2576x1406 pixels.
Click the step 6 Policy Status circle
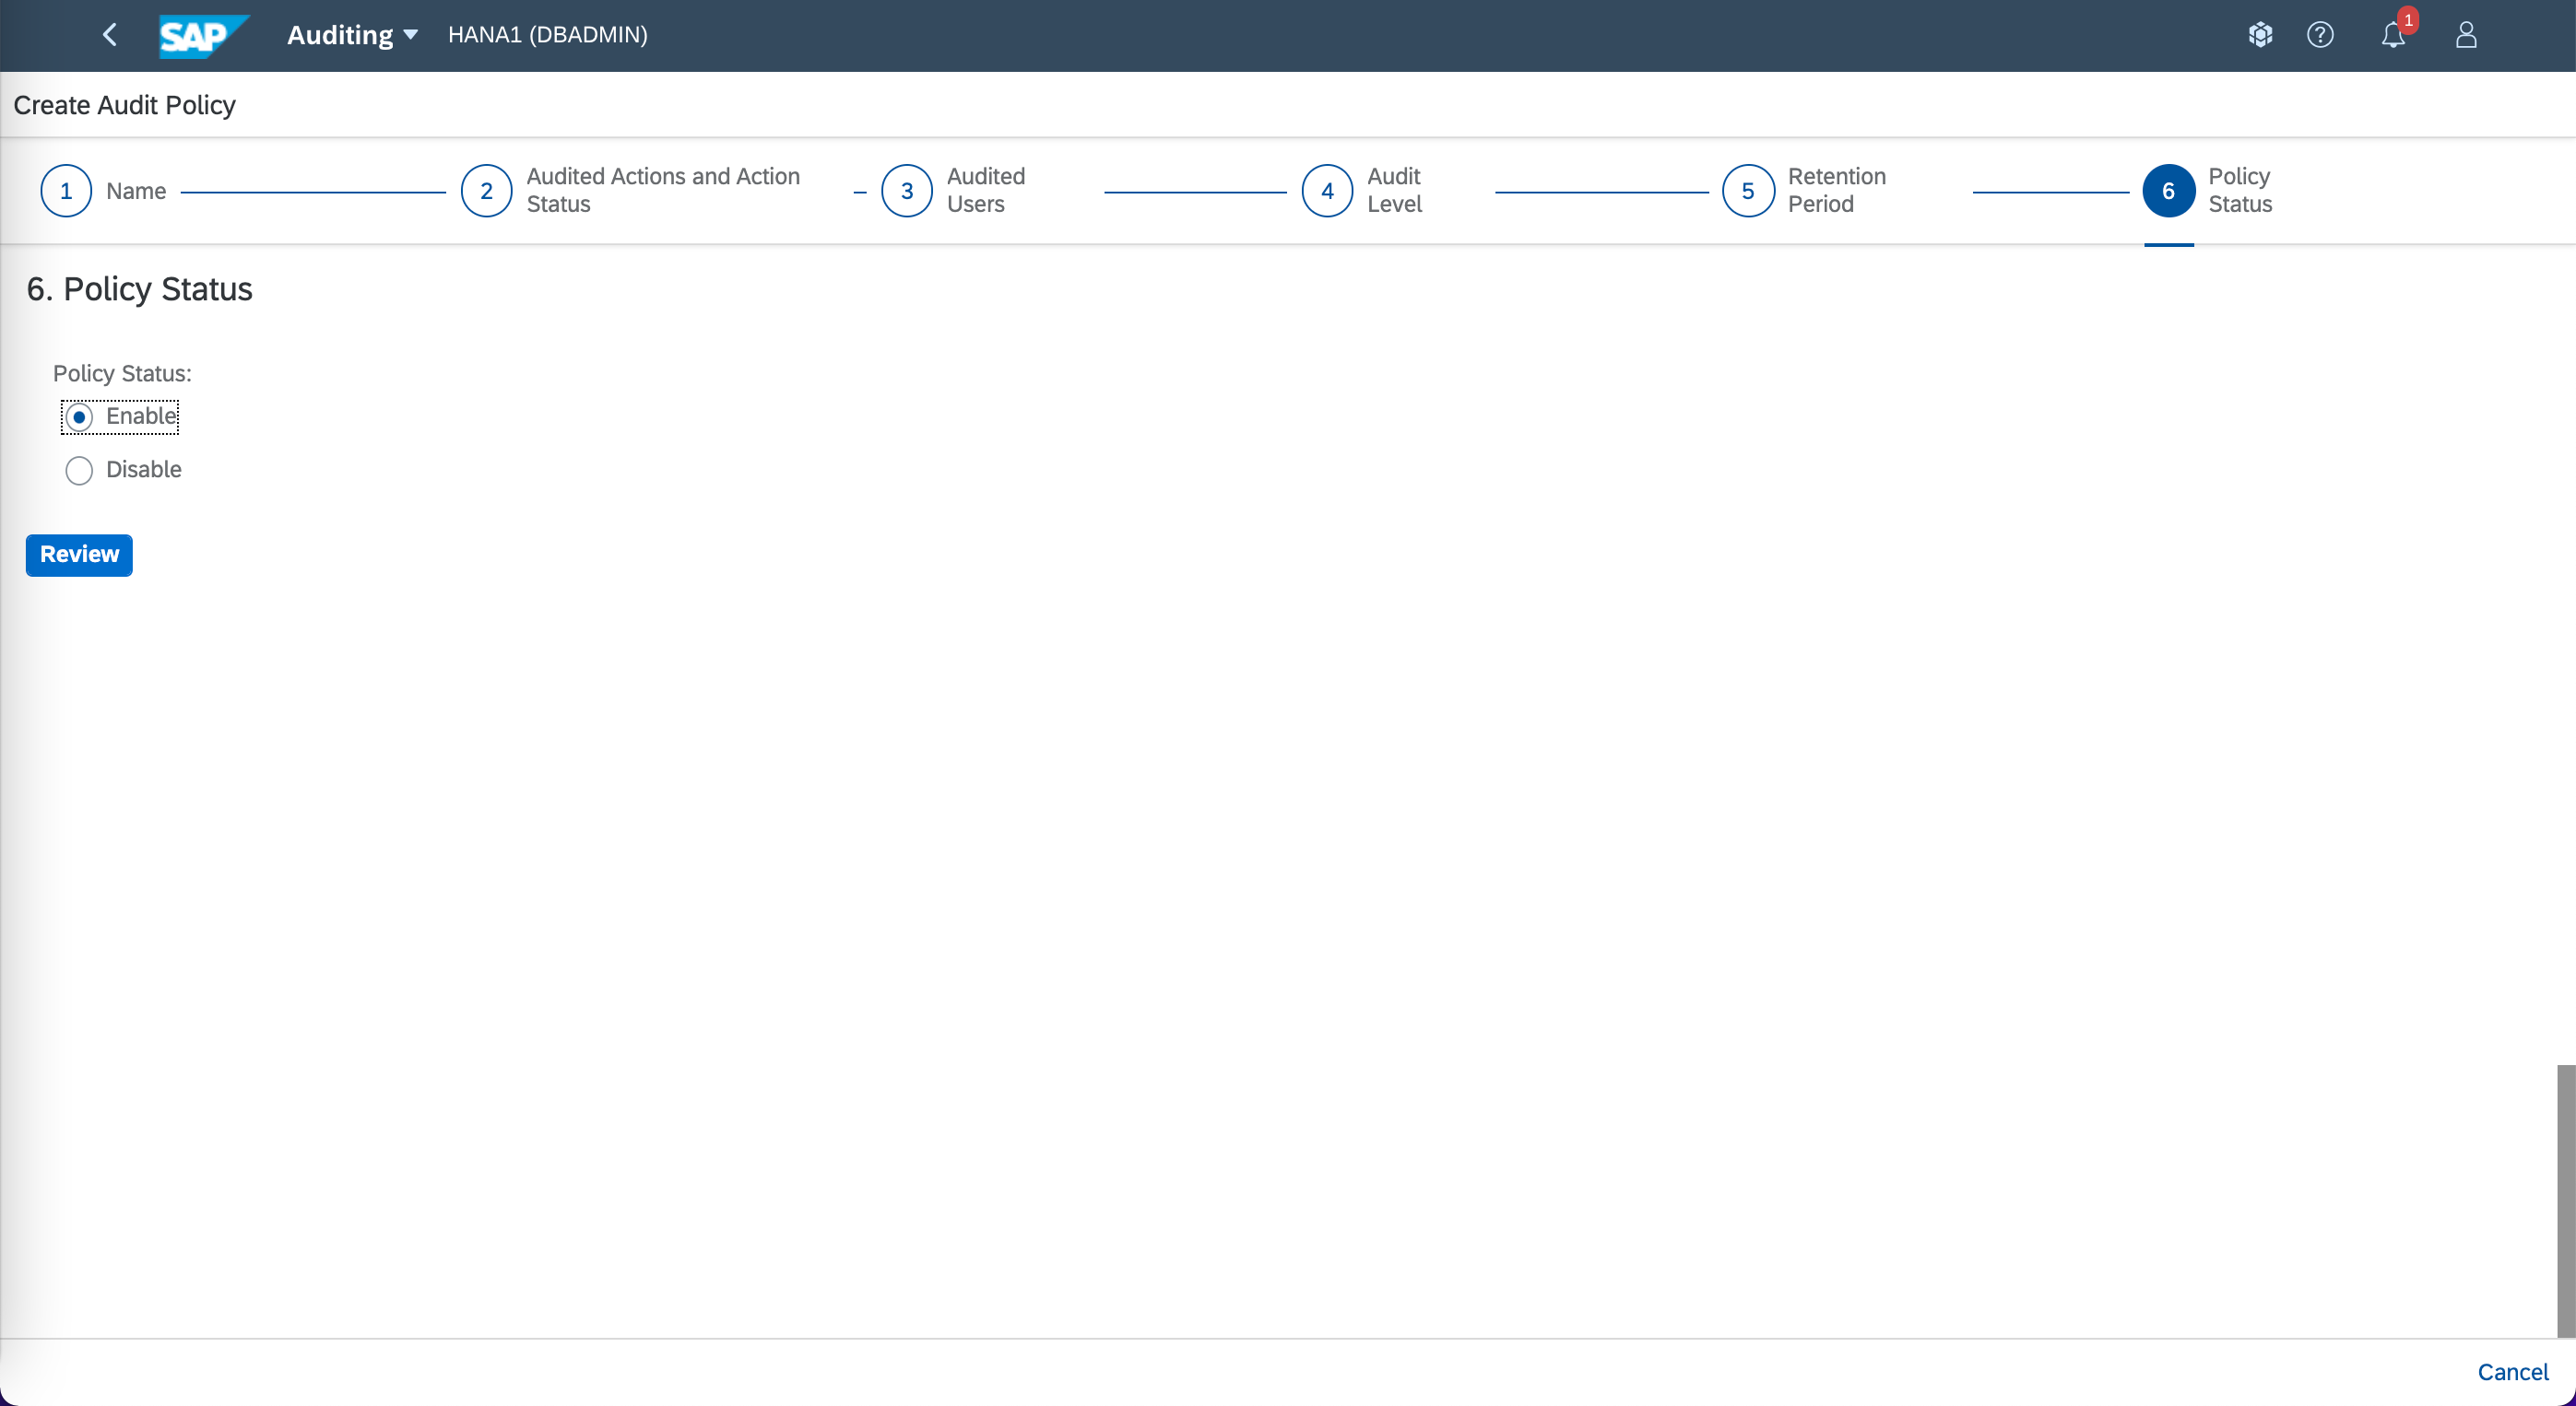coord(2168,191)
